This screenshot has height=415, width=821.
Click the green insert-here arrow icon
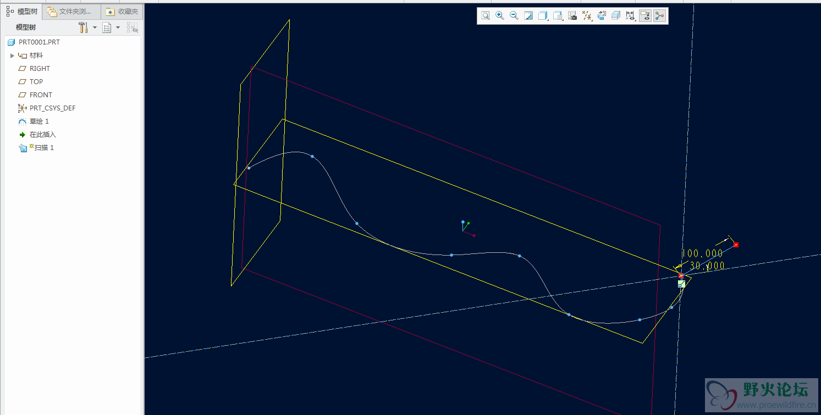(23, 135)
